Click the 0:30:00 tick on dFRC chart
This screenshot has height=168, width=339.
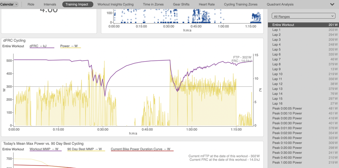pos(103,130)
